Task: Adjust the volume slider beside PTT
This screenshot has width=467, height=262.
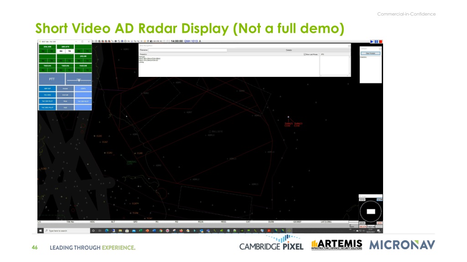Action: (x=79, y=80)
